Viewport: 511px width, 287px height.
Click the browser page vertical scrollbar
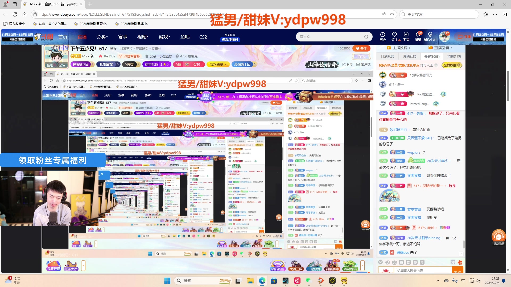tap(508, 86)
